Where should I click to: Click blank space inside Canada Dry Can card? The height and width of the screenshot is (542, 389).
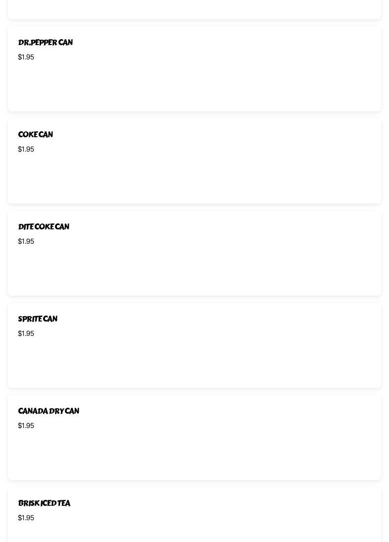click(198, 452)
